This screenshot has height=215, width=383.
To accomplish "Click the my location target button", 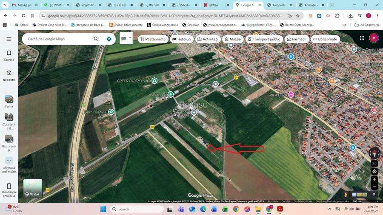I will point(374,172).
